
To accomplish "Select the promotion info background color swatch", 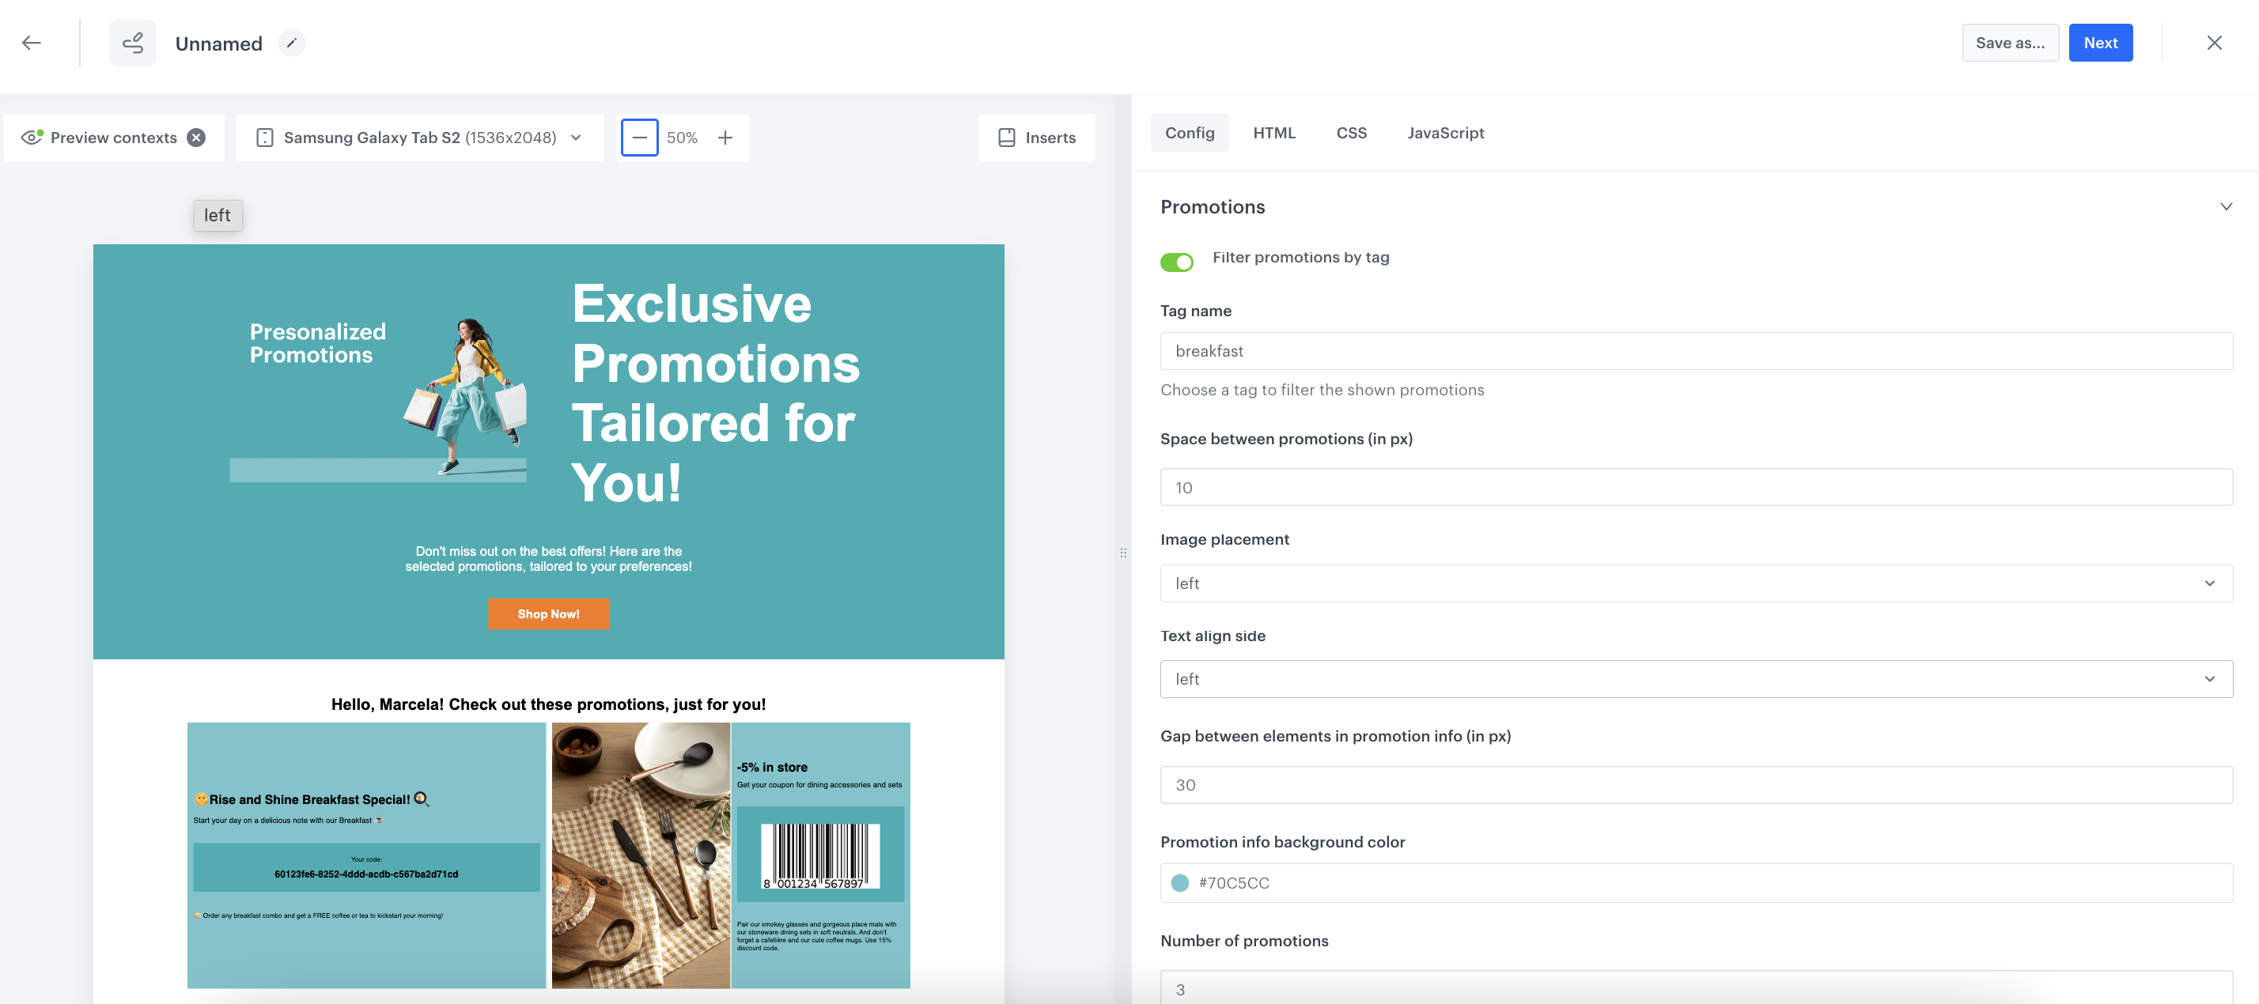I will tap(1180, 880).
